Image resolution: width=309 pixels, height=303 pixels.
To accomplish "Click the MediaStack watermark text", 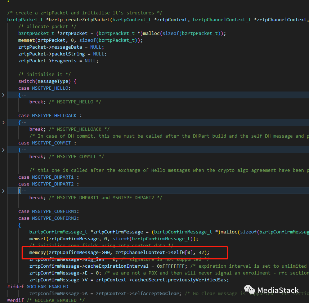I will click(x=278, y=290).
